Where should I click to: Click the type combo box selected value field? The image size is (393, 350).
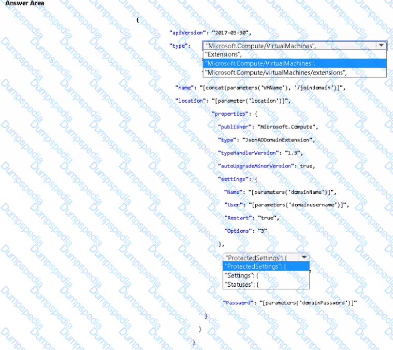click(290, 46)
